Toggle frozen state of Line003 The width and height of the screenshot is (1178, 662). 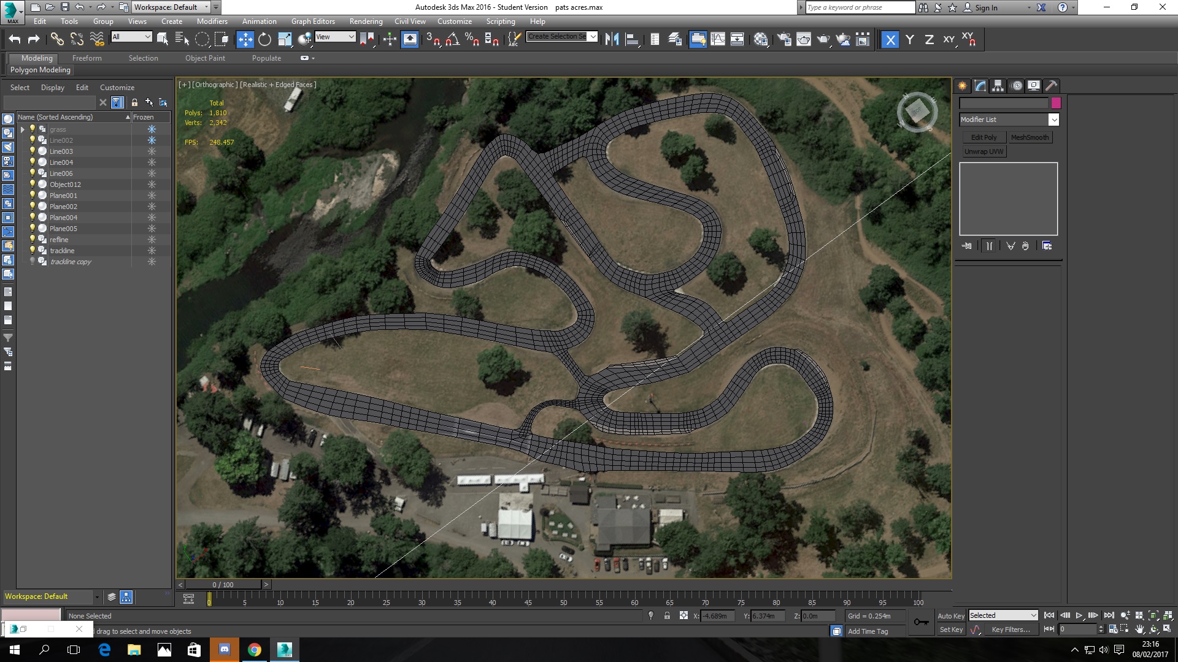click(152, 151)
